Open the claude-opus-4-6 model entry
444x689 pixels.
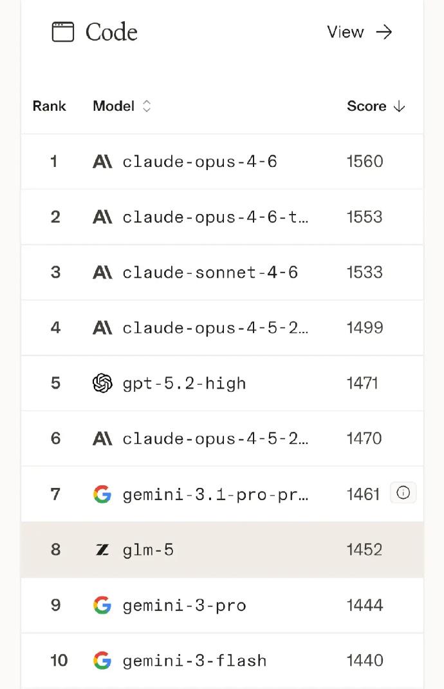[199, 161]
